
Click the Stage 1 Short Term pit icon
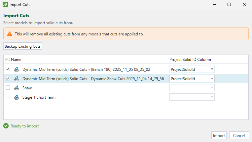click(17, 97)
